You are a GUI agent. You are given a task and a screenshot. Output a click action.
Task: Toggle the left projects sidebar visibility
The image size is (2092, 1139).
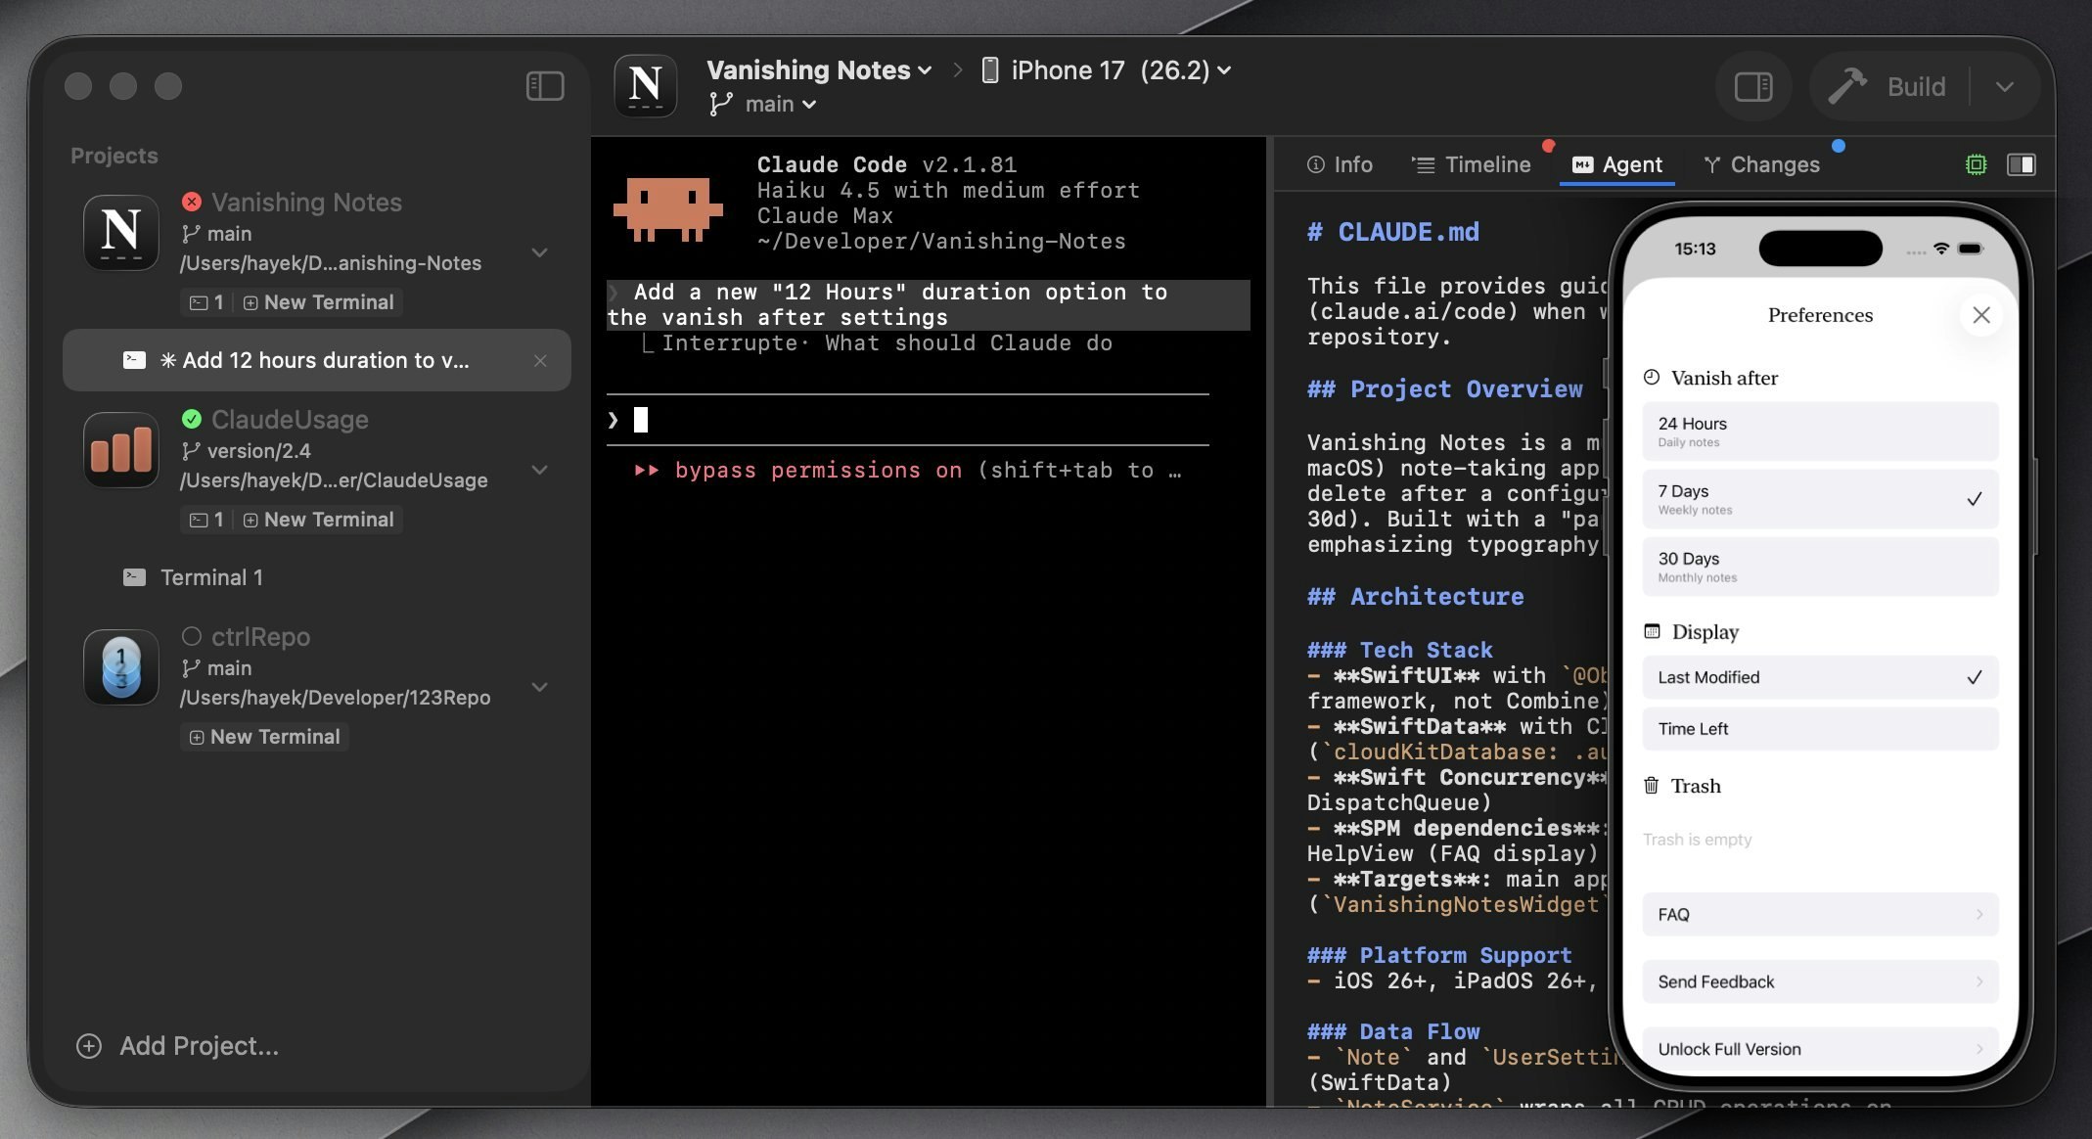pyautogui.click(x=545, y=86)
